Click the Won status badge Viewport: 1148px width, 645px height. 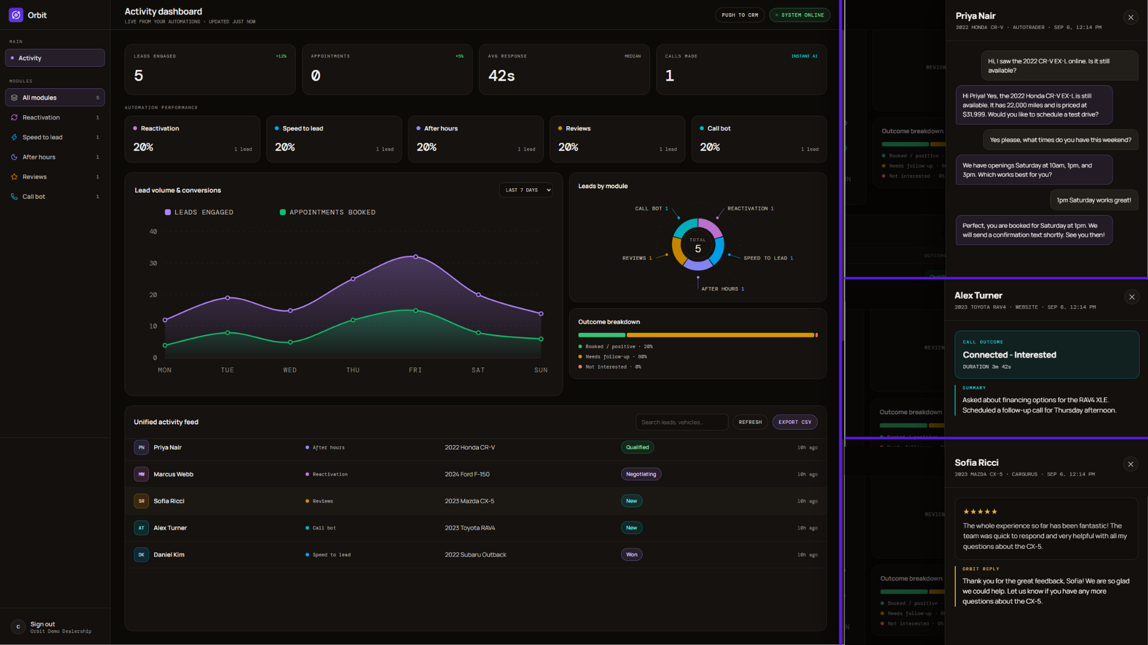(631, 555)
